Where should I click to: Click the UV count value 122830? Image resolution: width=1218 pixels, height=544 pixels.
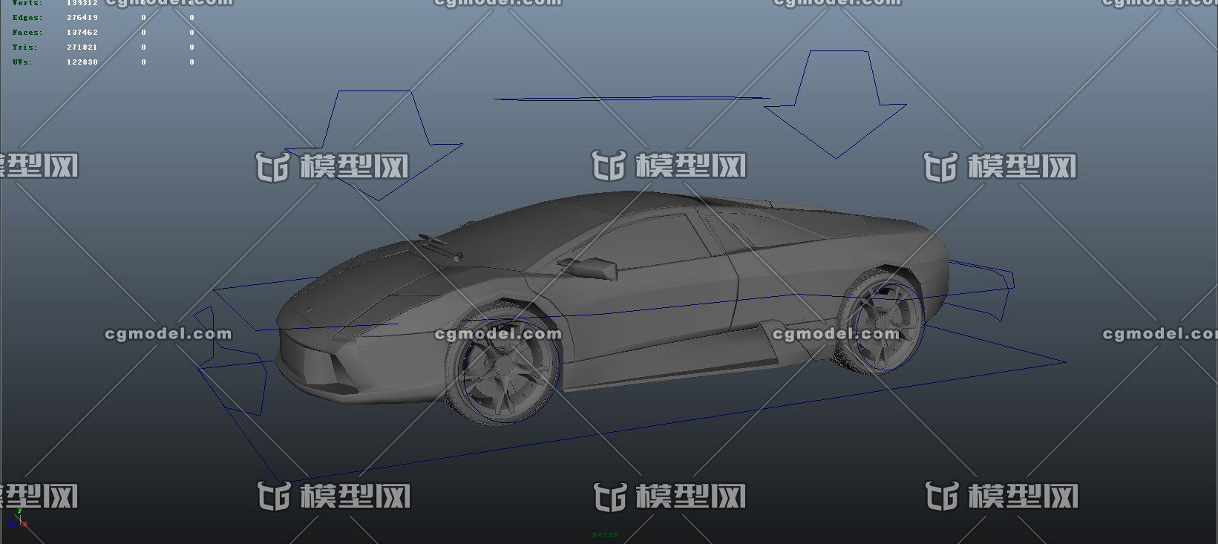pos(82,62)
